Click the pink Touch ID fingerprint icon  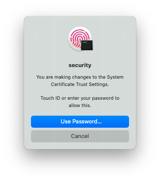point(80,39)
